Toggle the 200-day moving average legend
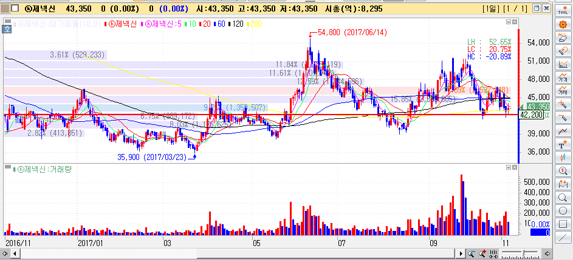 tap(255, 24)
